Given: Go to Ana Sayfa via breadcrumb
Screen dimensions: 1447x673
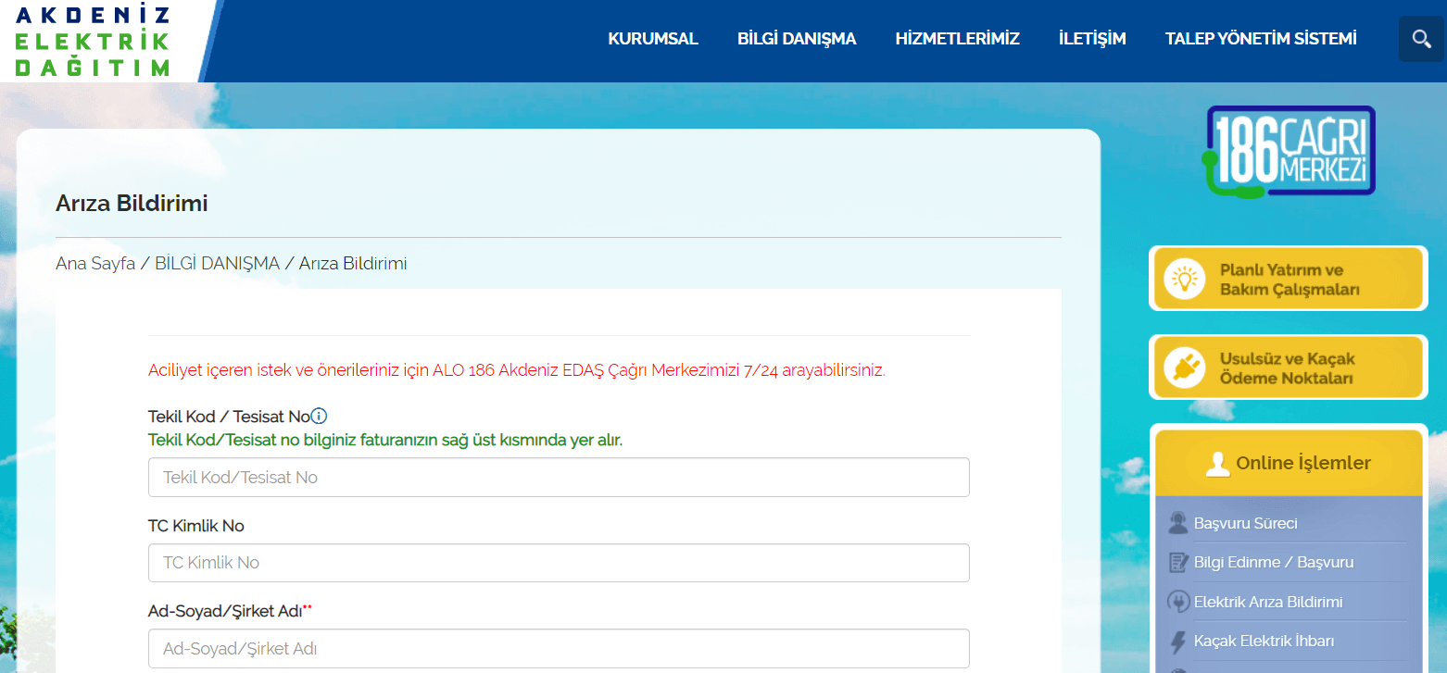Looking at the screenshot, I should click(x=95, y=263).
